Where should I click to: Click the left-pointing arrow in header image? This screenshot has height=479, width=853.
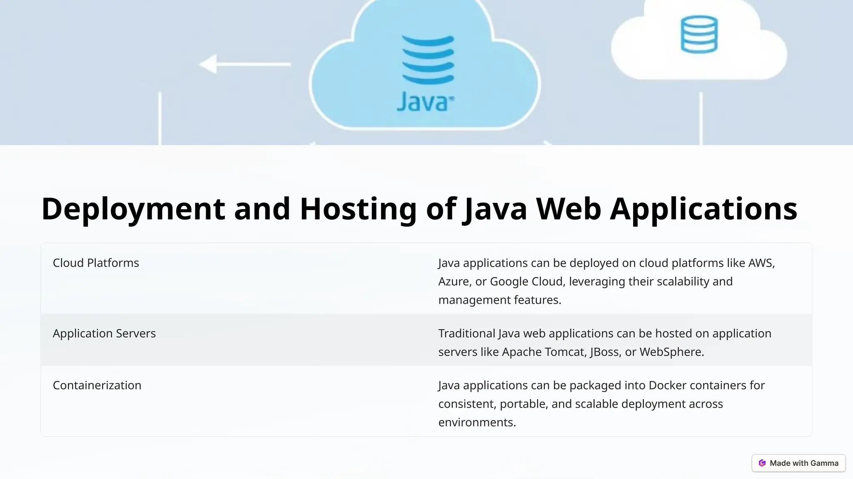pos(245,64)
